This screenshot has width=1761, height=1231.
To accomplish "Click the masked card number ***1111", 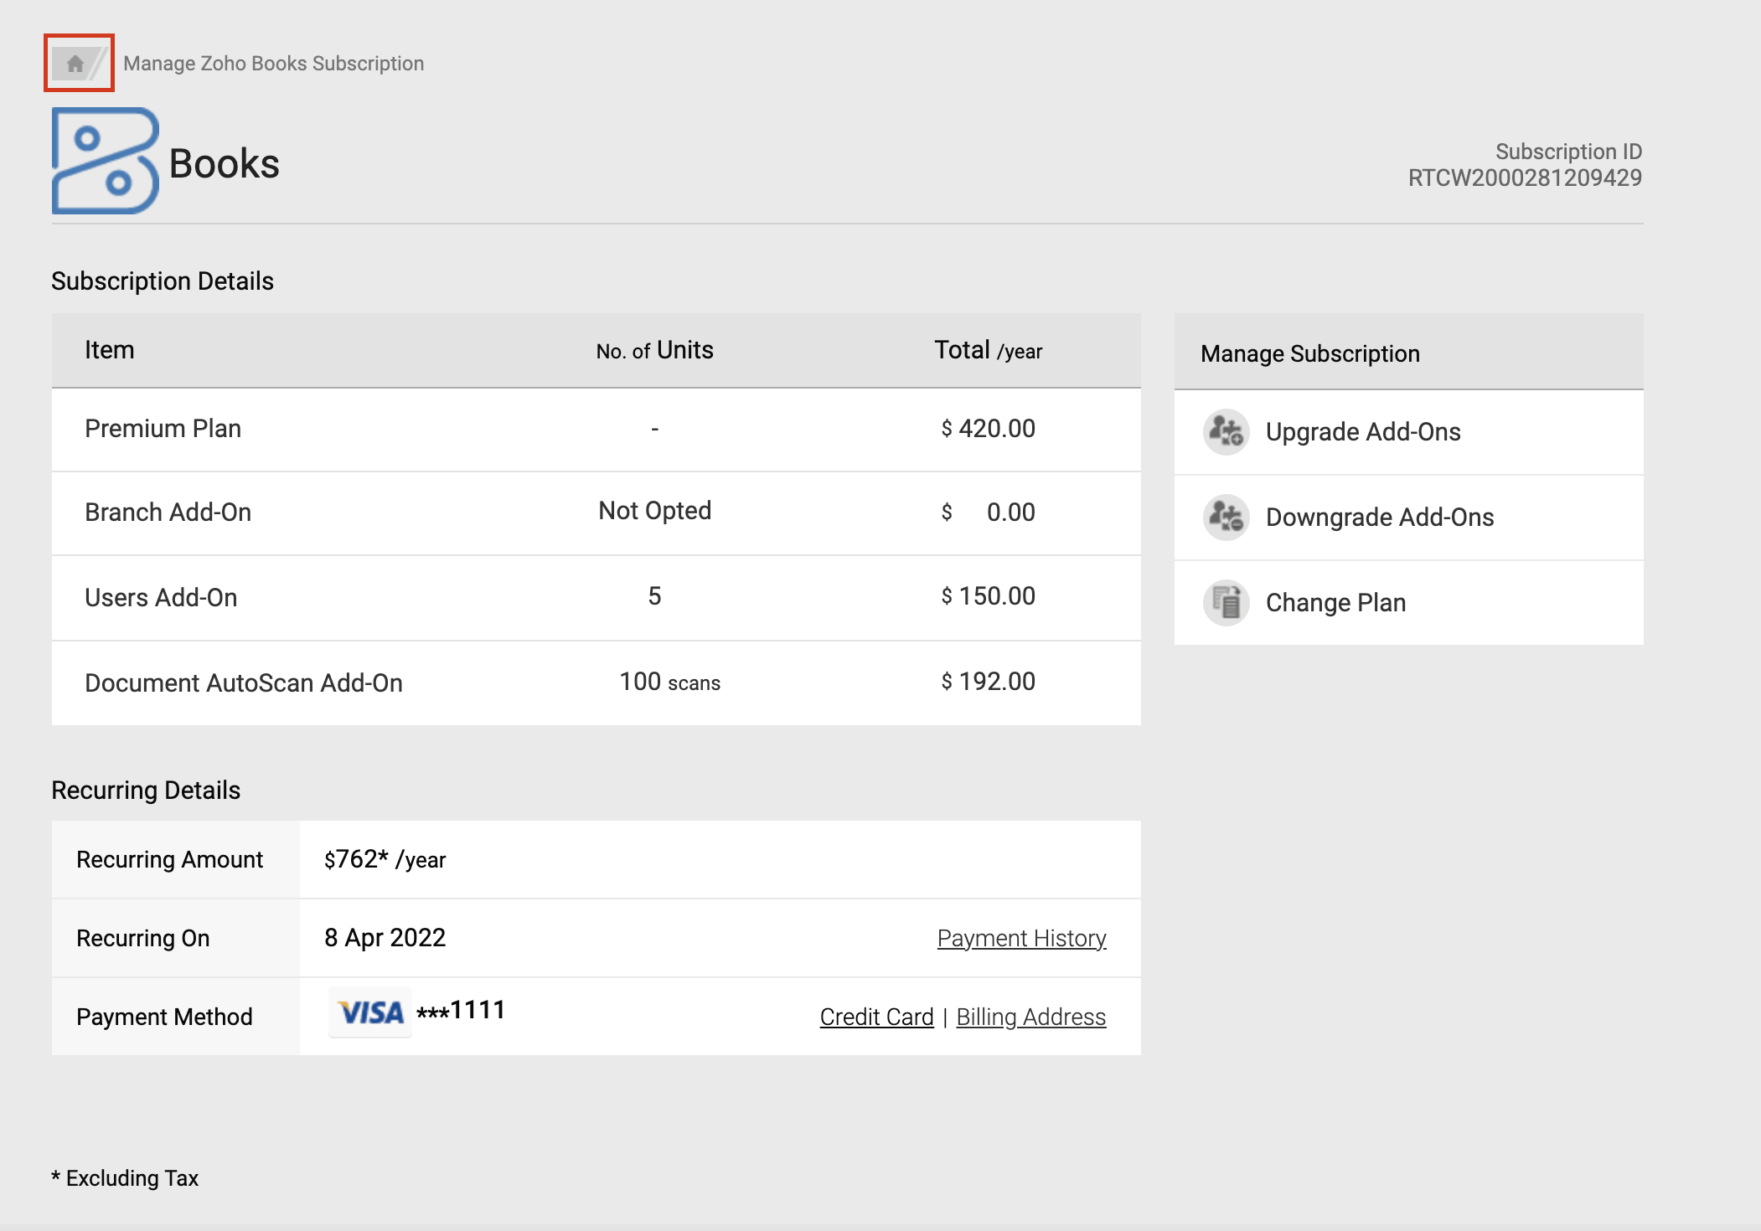I will (461, 1011).
